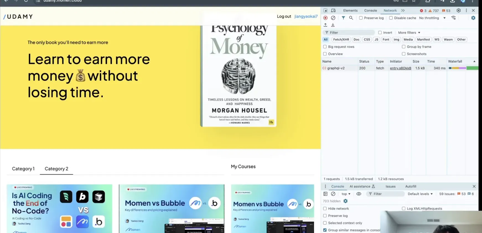Open the Default levels dropdown
This screenshot has height=233, width=482.
pyautogui.click(x=420, y=194)
